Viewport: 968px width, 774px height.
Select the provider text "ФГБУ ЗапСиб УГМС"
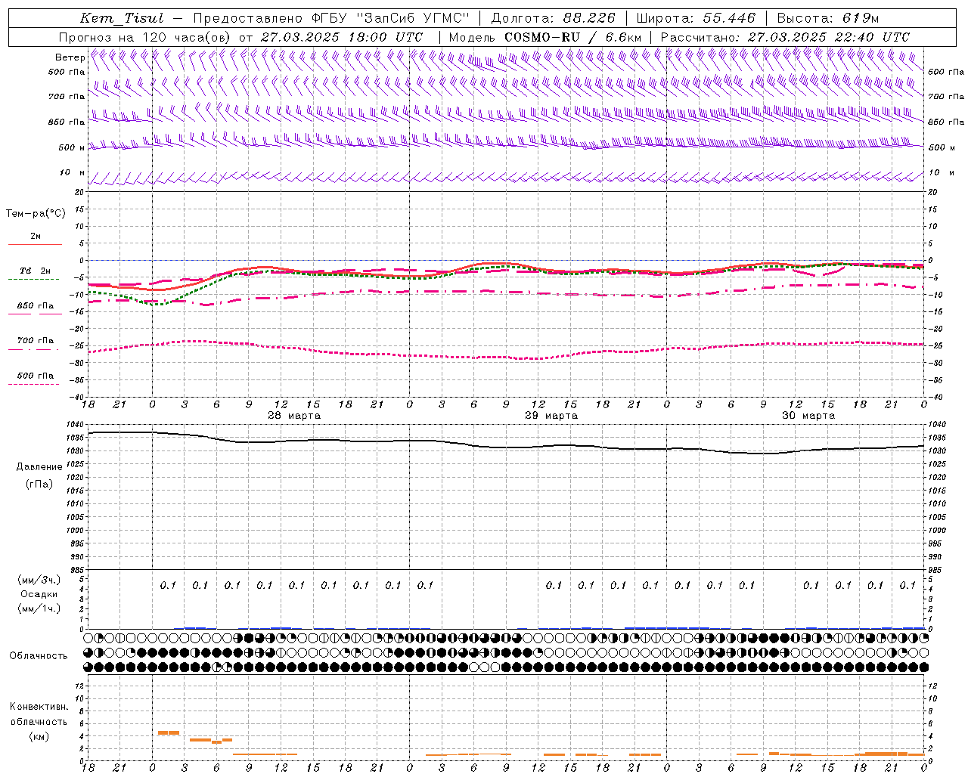[x=390, y=18]
